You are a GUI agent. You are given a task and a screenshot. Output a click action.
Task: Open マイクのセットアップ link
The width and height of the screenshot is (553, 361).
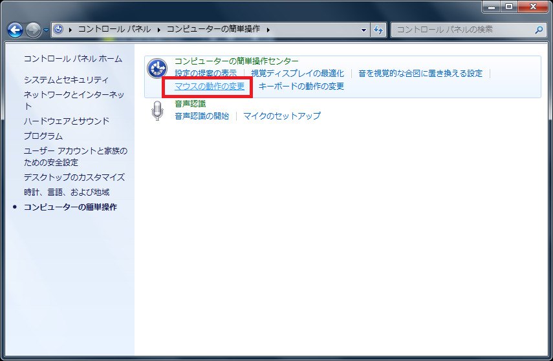[x=281, y=116]
